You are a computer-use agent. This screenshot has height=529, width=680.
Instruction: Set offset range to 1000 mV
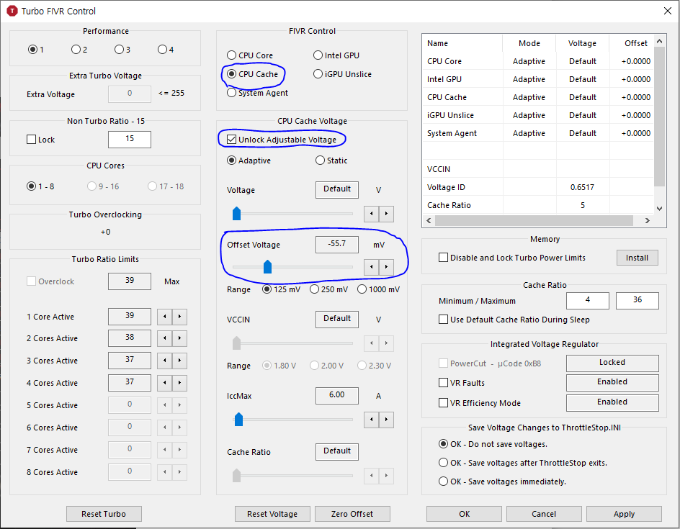(379, 289)
